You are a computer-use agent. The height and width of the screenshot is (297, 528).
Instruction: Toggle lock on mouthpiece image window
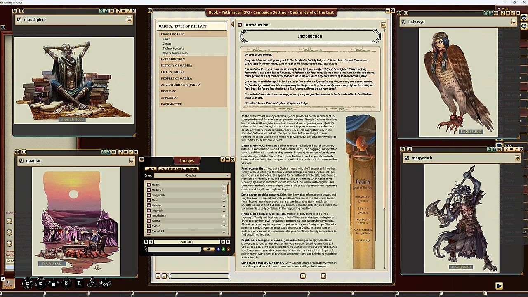point(107,11)
